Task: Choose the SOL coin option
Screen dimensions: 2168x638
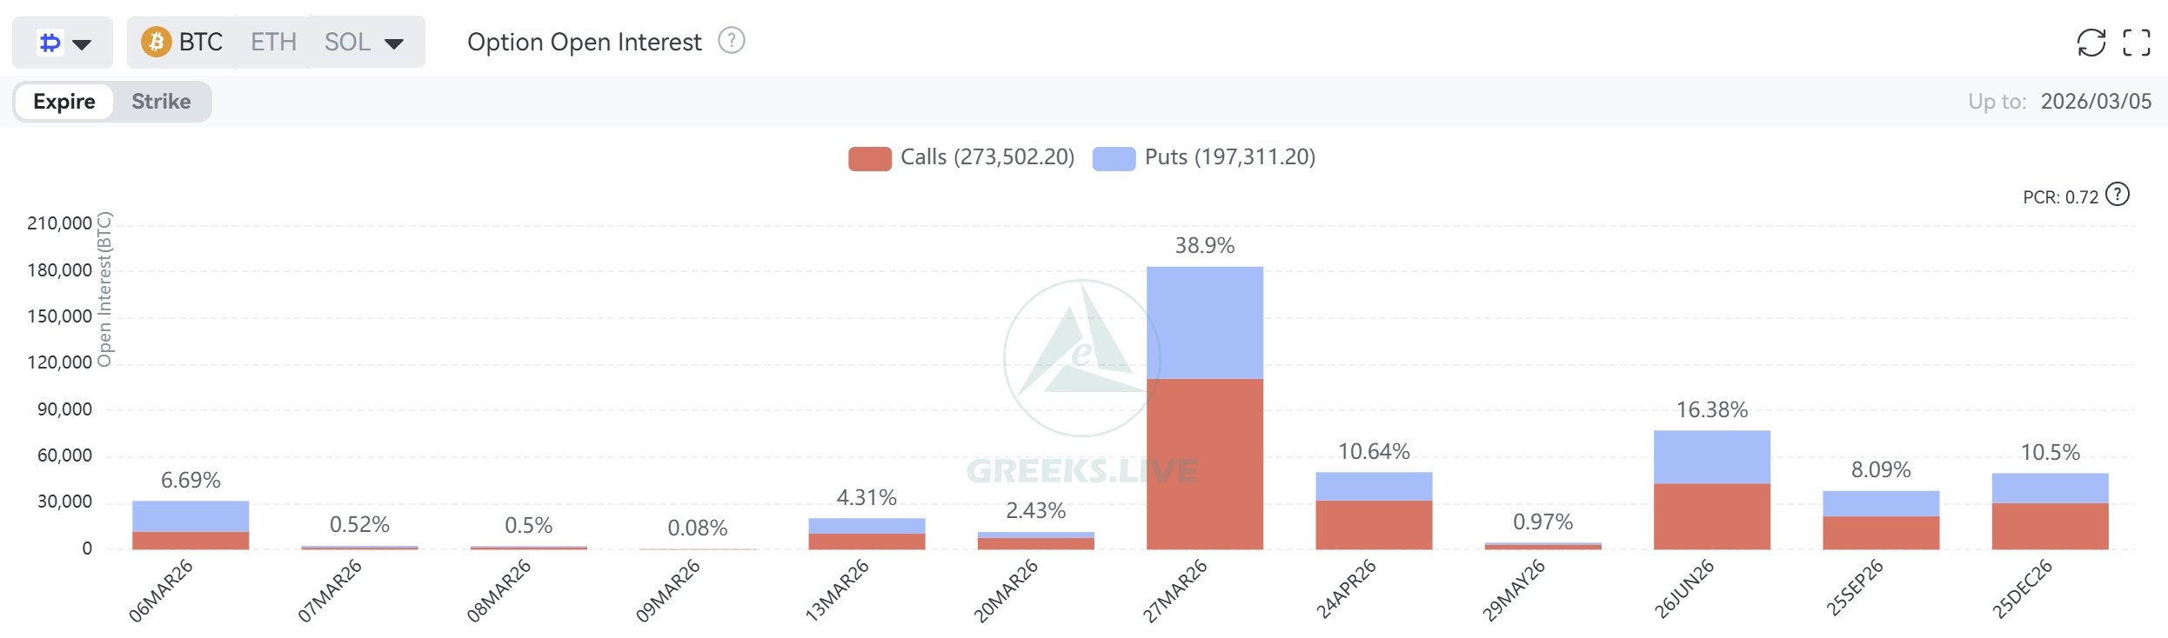Action: coord(347,42)
